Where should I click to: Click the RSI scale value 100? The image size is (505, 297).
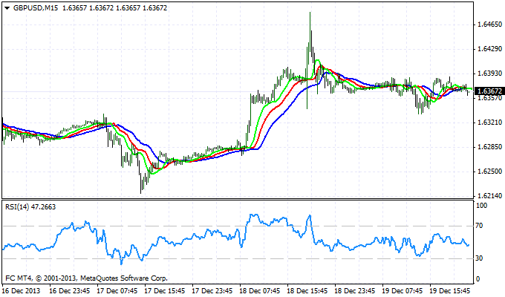tap(481, 206)
